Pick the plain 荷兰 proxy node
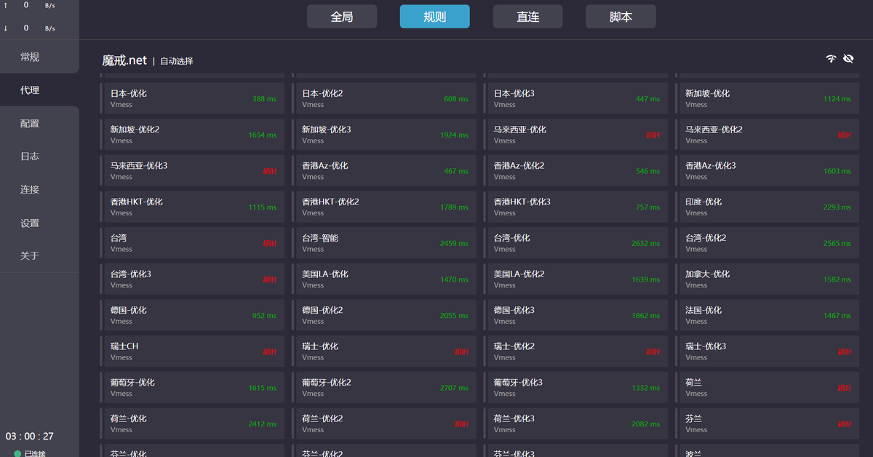873x457 pixels. (767, 387)
